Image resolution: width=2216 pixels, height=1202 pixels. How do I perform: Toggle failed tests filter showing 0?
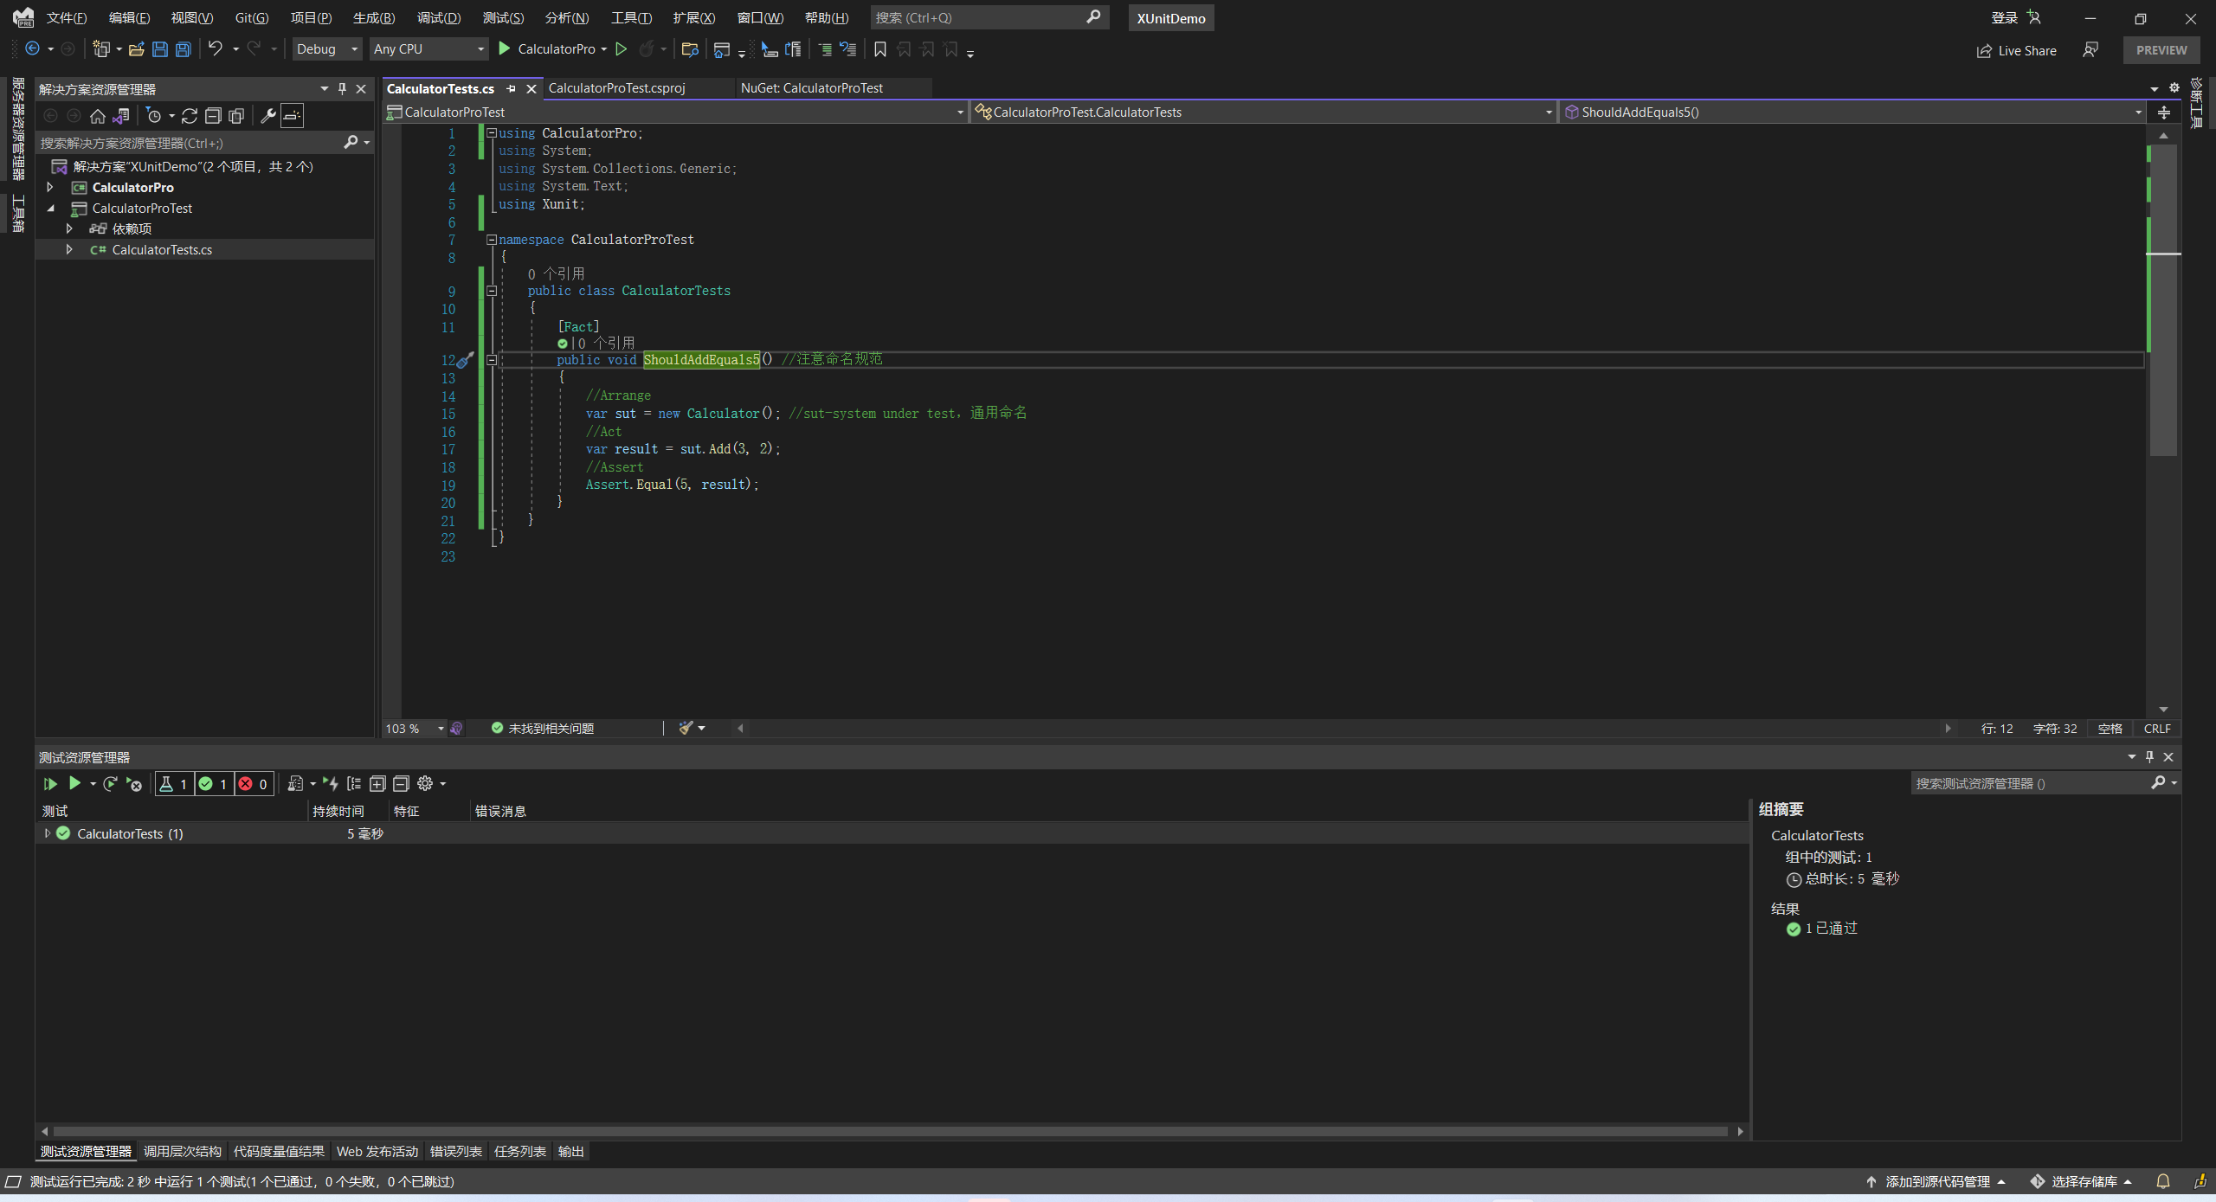point(253,784)
